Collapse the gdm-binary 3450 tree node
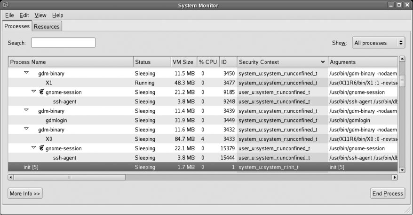This screenshot has width=413, height=215. (x=26, y=73)
